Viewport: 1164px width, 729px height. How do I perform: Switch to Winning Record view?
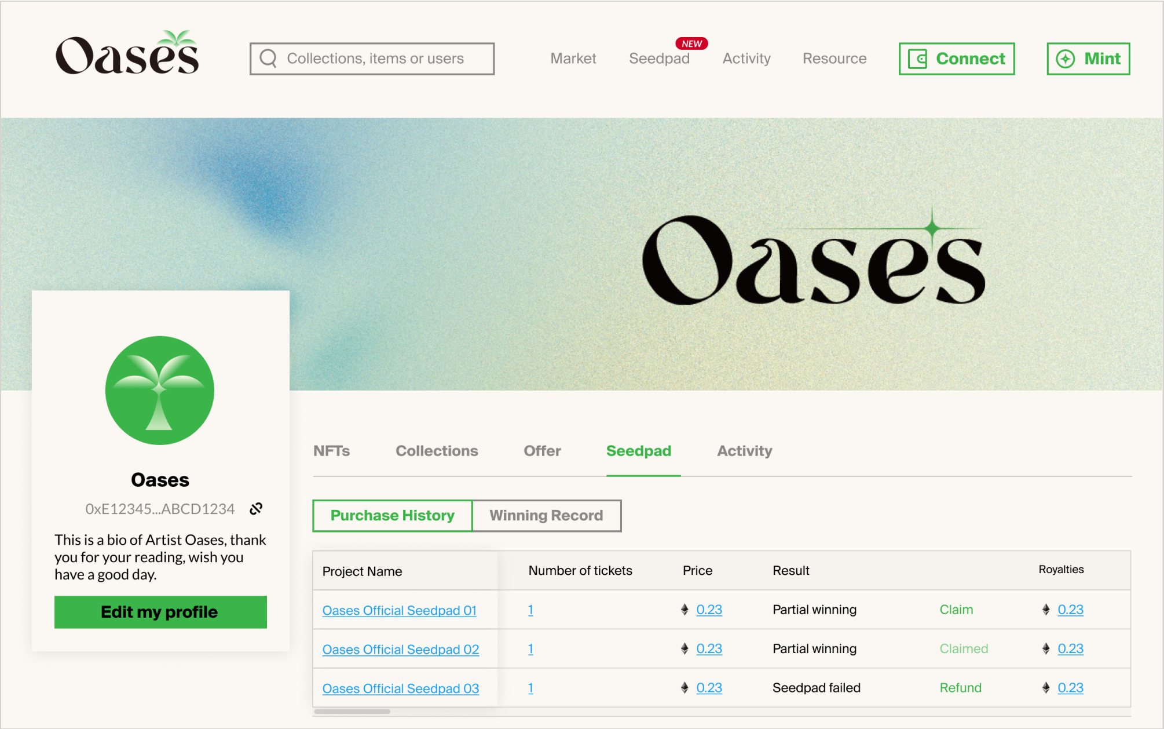[546, 515]
